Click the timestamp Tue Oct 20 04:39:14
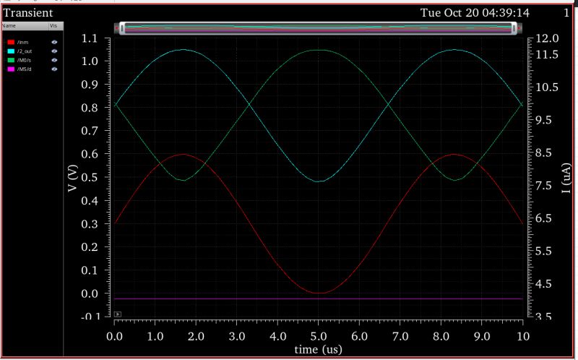578x360 pixels. point(475,13)
